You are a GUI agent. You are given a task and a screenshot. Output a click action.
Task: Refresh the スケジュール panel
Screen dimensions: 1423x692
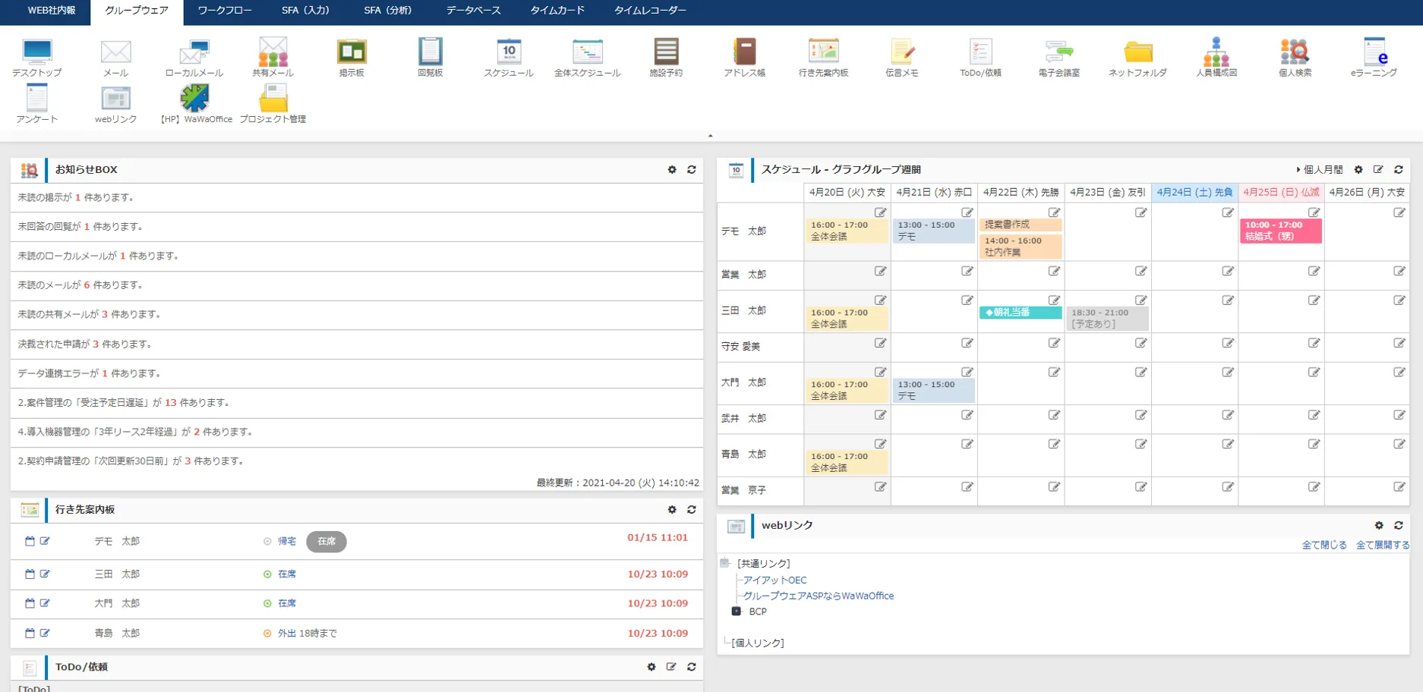(1399, 170)
